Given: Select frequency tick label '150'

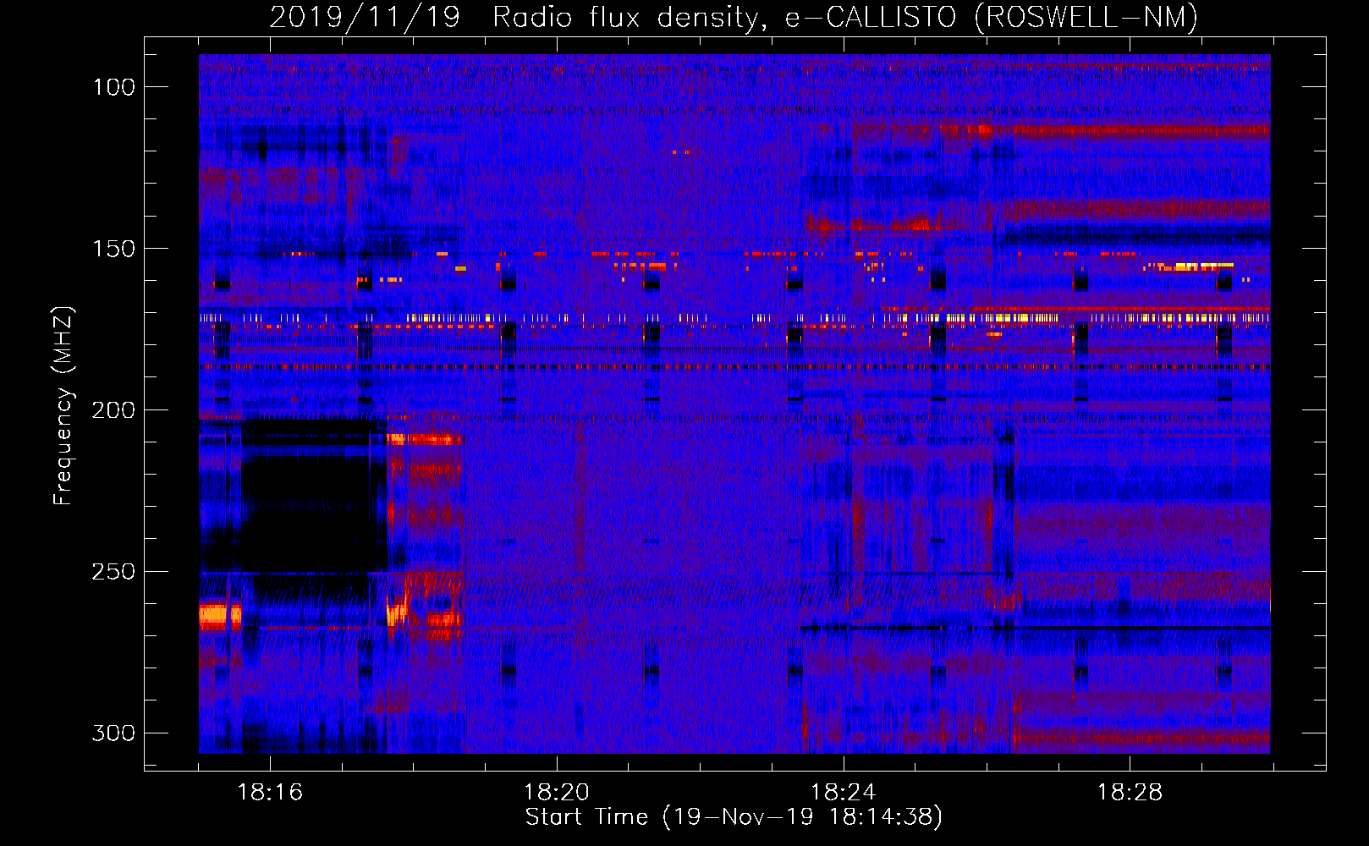Looking at the screenshot, I should 114,249.
